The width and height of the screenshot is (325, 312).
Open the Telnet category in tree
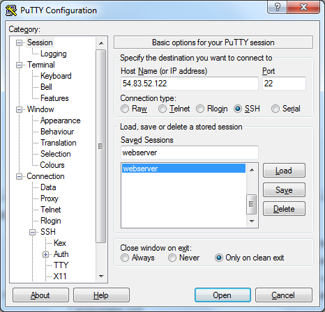coord(50,210)
